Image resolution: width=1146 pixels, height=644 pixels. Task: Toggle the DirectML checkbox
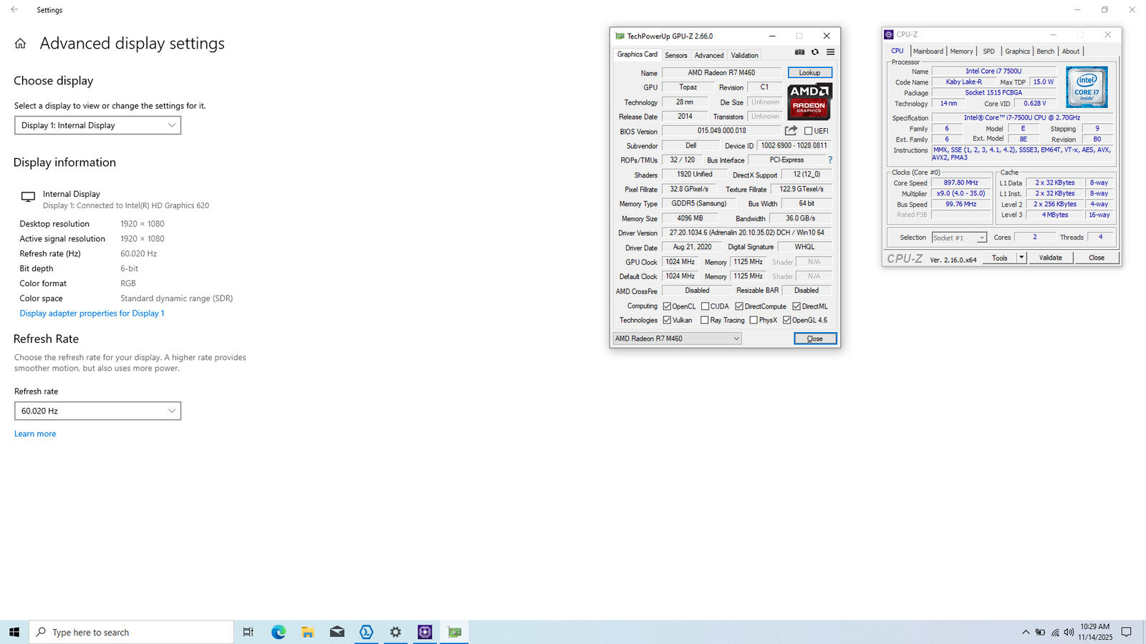[x=796, y=306]
